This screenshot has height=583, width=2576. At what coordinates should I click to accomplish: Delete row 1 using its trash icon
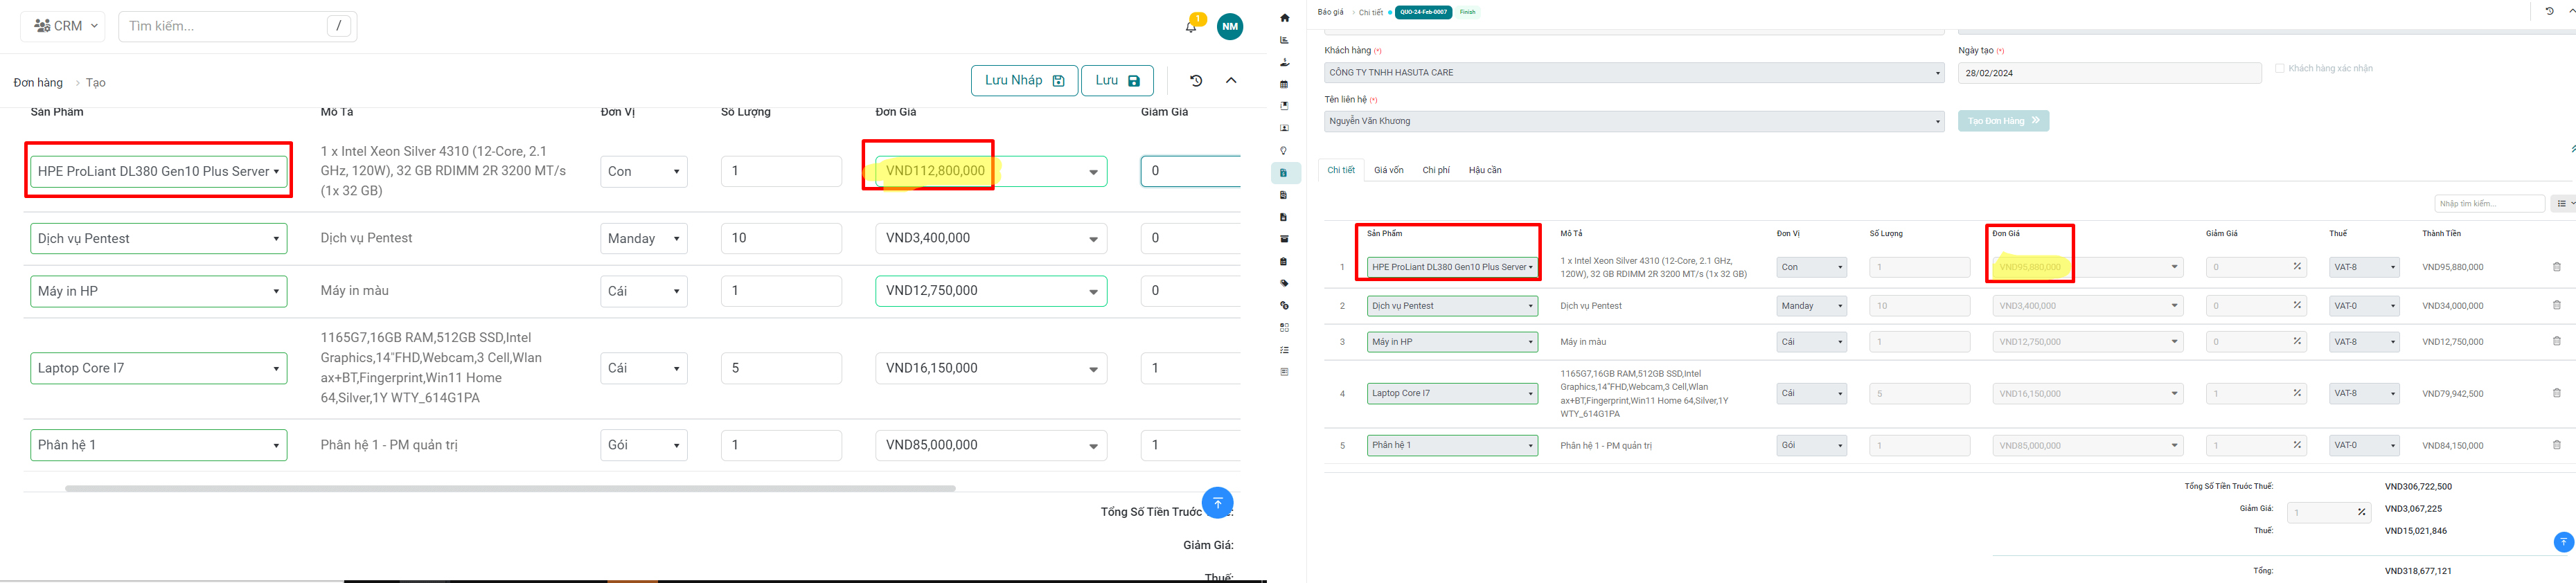point(2556,267)
